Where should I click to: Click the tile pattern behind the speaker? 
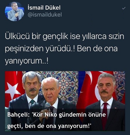[x=69, y=85]
